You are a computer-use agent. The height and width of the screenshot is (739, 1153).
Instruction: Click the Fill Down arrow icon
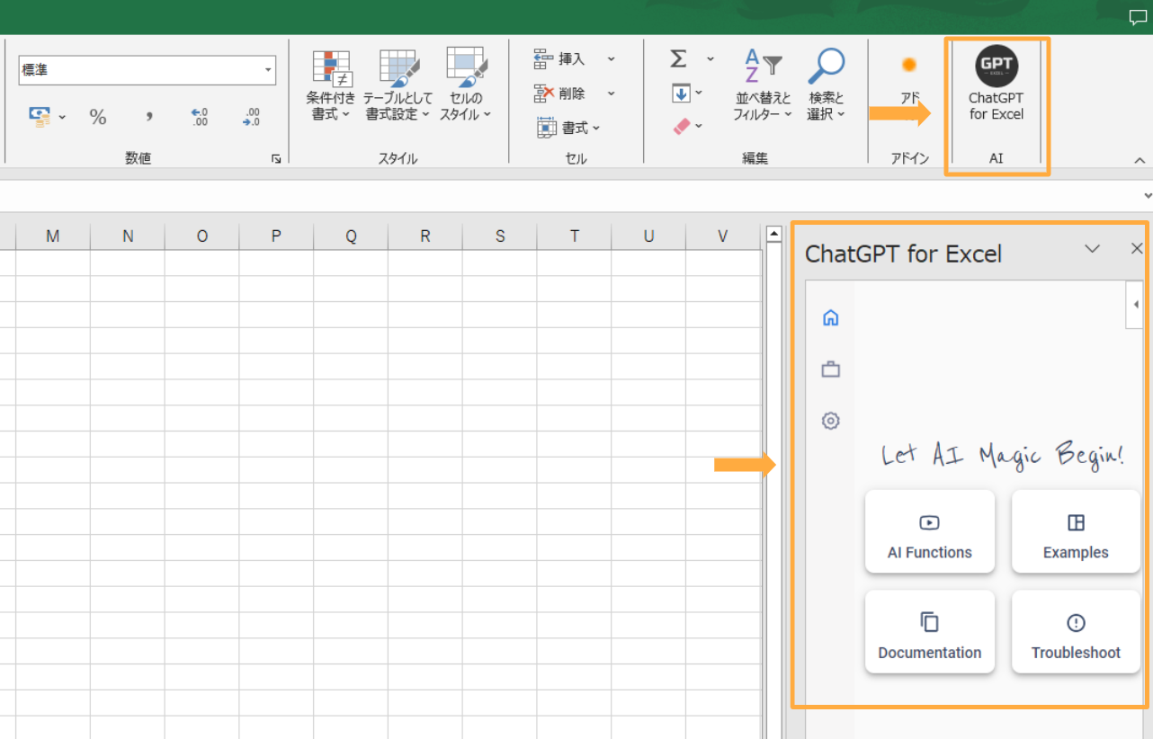point(682,93)
